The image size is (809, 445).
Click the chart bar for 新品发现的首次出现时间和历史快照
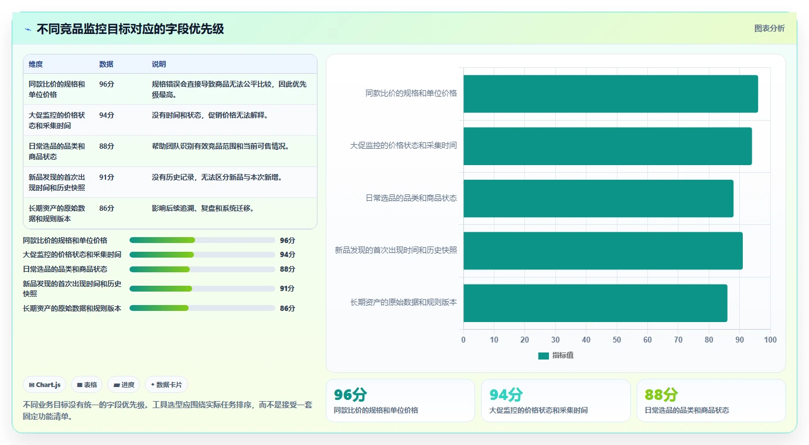[x=603, y=251]
